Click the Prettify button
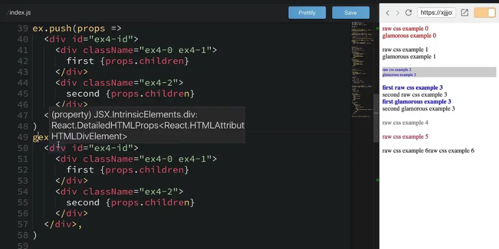This screenshot has height=249, width=499. point(307,13)
